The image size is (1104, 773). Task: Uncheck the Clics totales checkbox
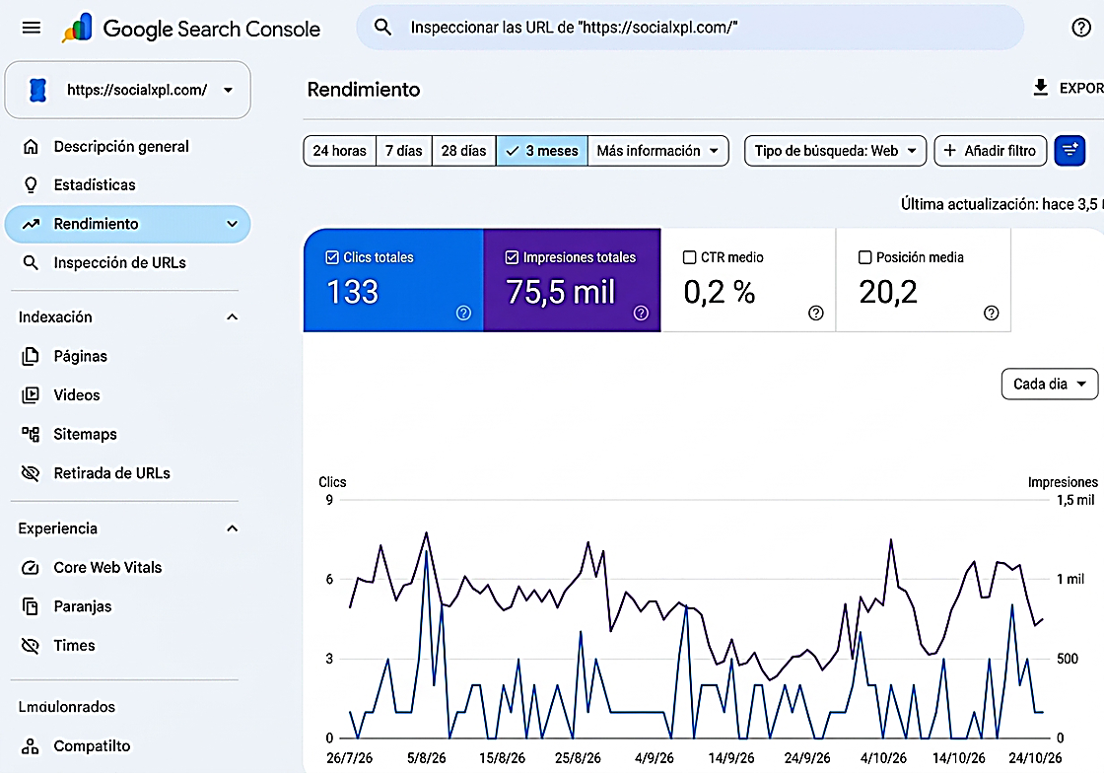click(x=332, y=257)
